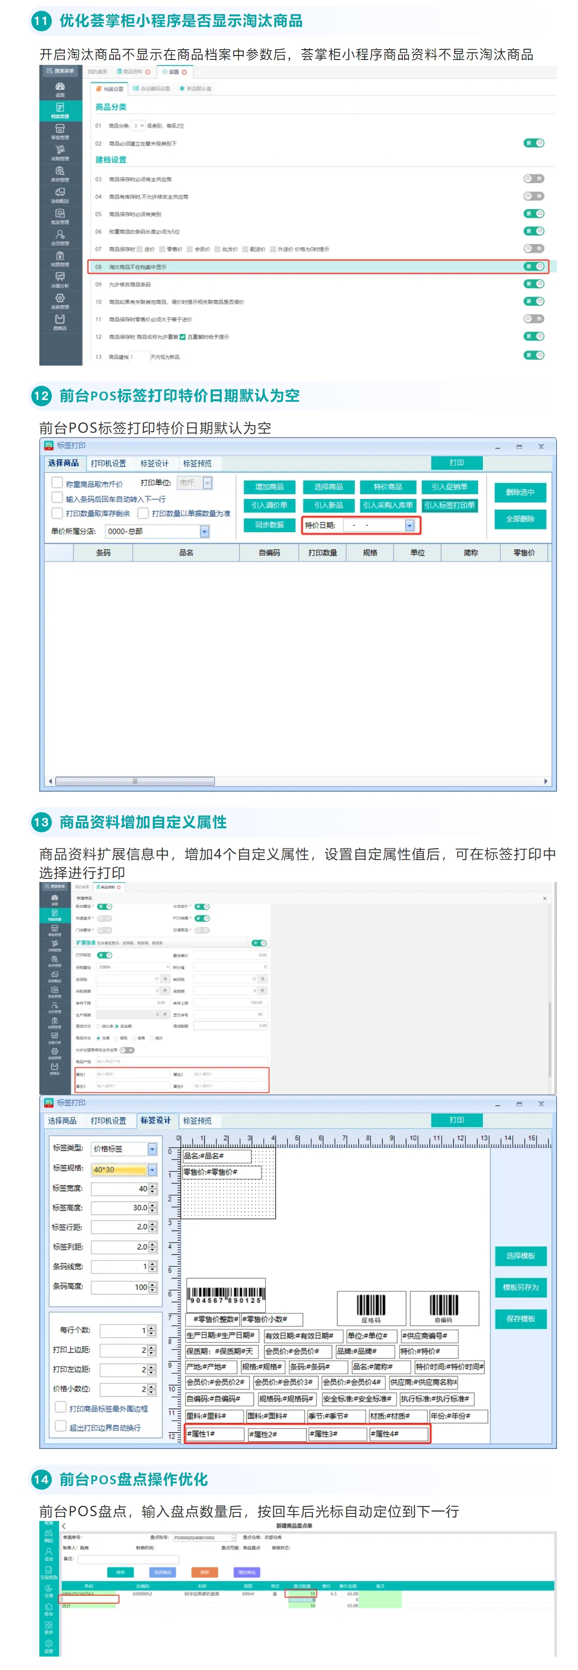Screen dimensions: 578x1670
Task: Click 引入促销单 button
Action: coord(449,487)
